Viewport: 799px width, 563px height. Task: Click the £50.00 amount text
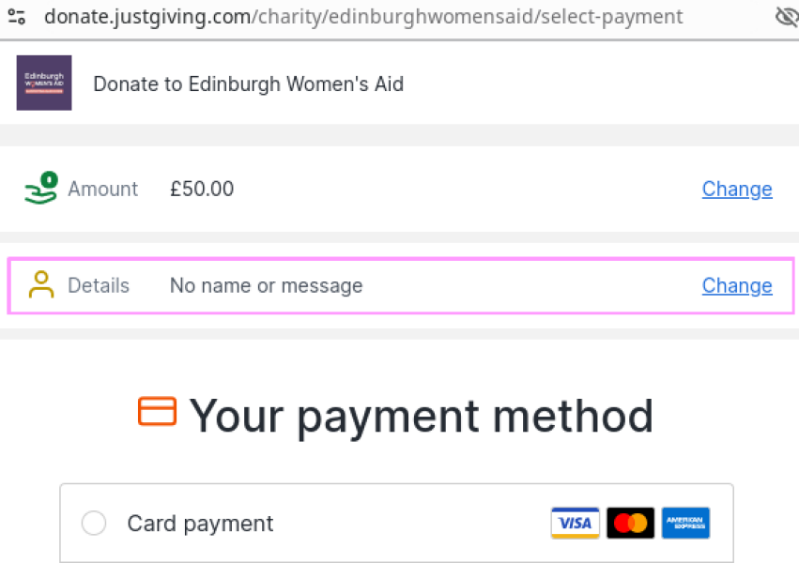(201, 188)
